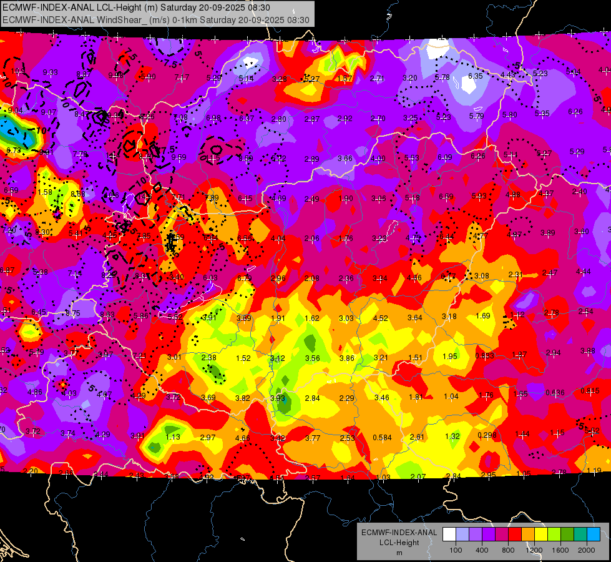Click the 'WindShear_ (m/s) 0-1km' title line
611x562 pixels.
(x=156, y=20)
